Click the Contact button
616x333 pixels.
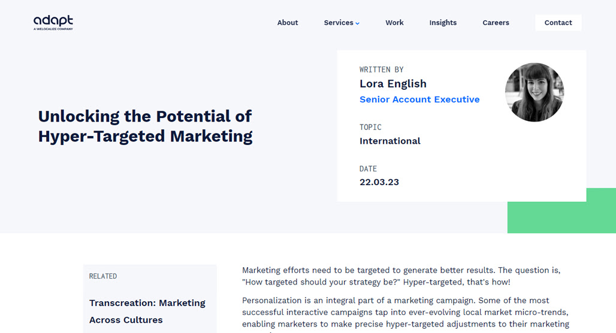click(x=558, y=23)
